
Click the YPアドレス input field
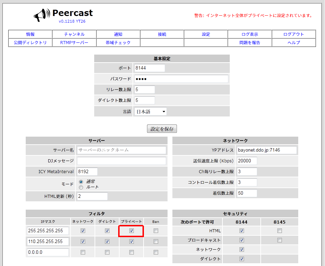tap(267, 150)
